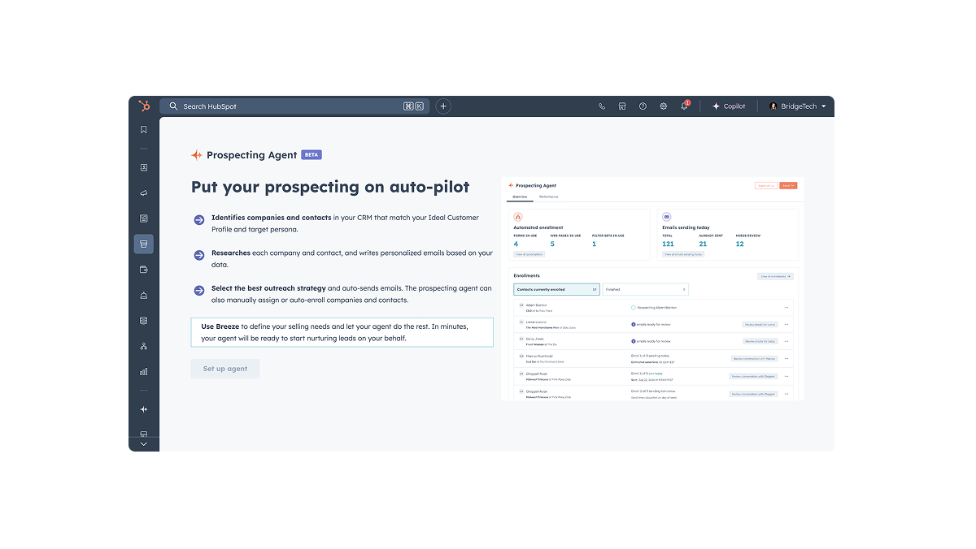Click the Set up agent button
Viewport: 976px width, 549px height.
[x=224, y=368]
